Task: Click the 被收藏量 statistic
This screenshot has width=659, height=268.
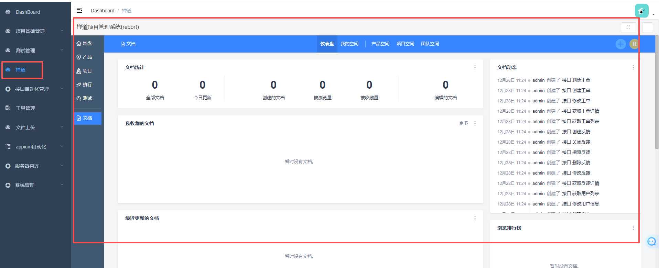Action: [x=369, y=90]
